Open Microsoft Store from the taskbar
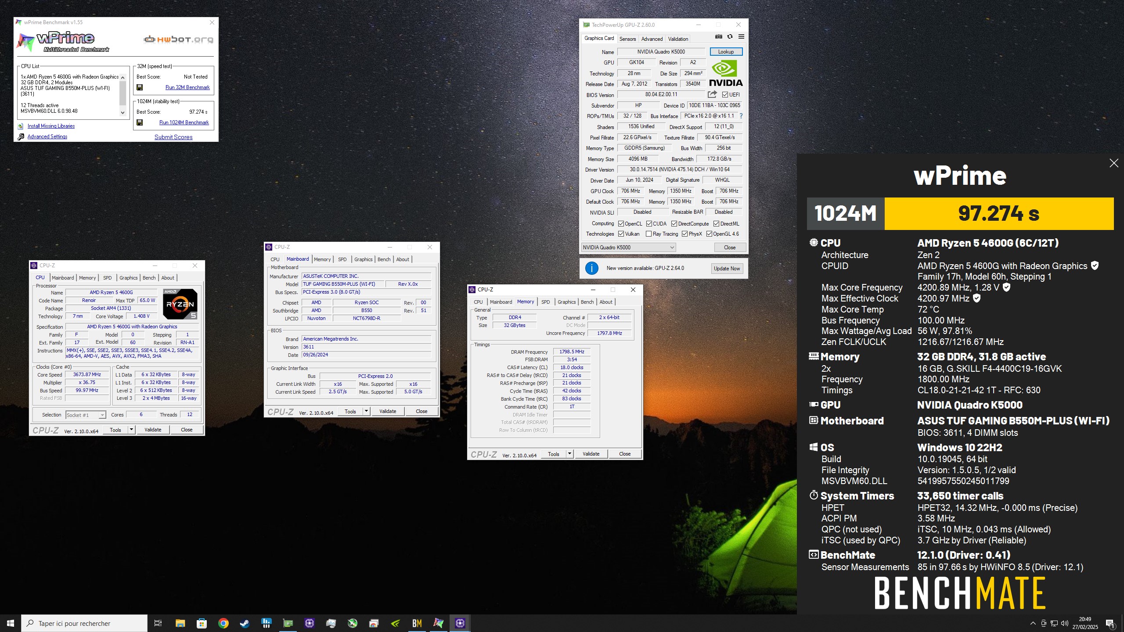This screenshot has height=632, width=1124. [202, 623]
